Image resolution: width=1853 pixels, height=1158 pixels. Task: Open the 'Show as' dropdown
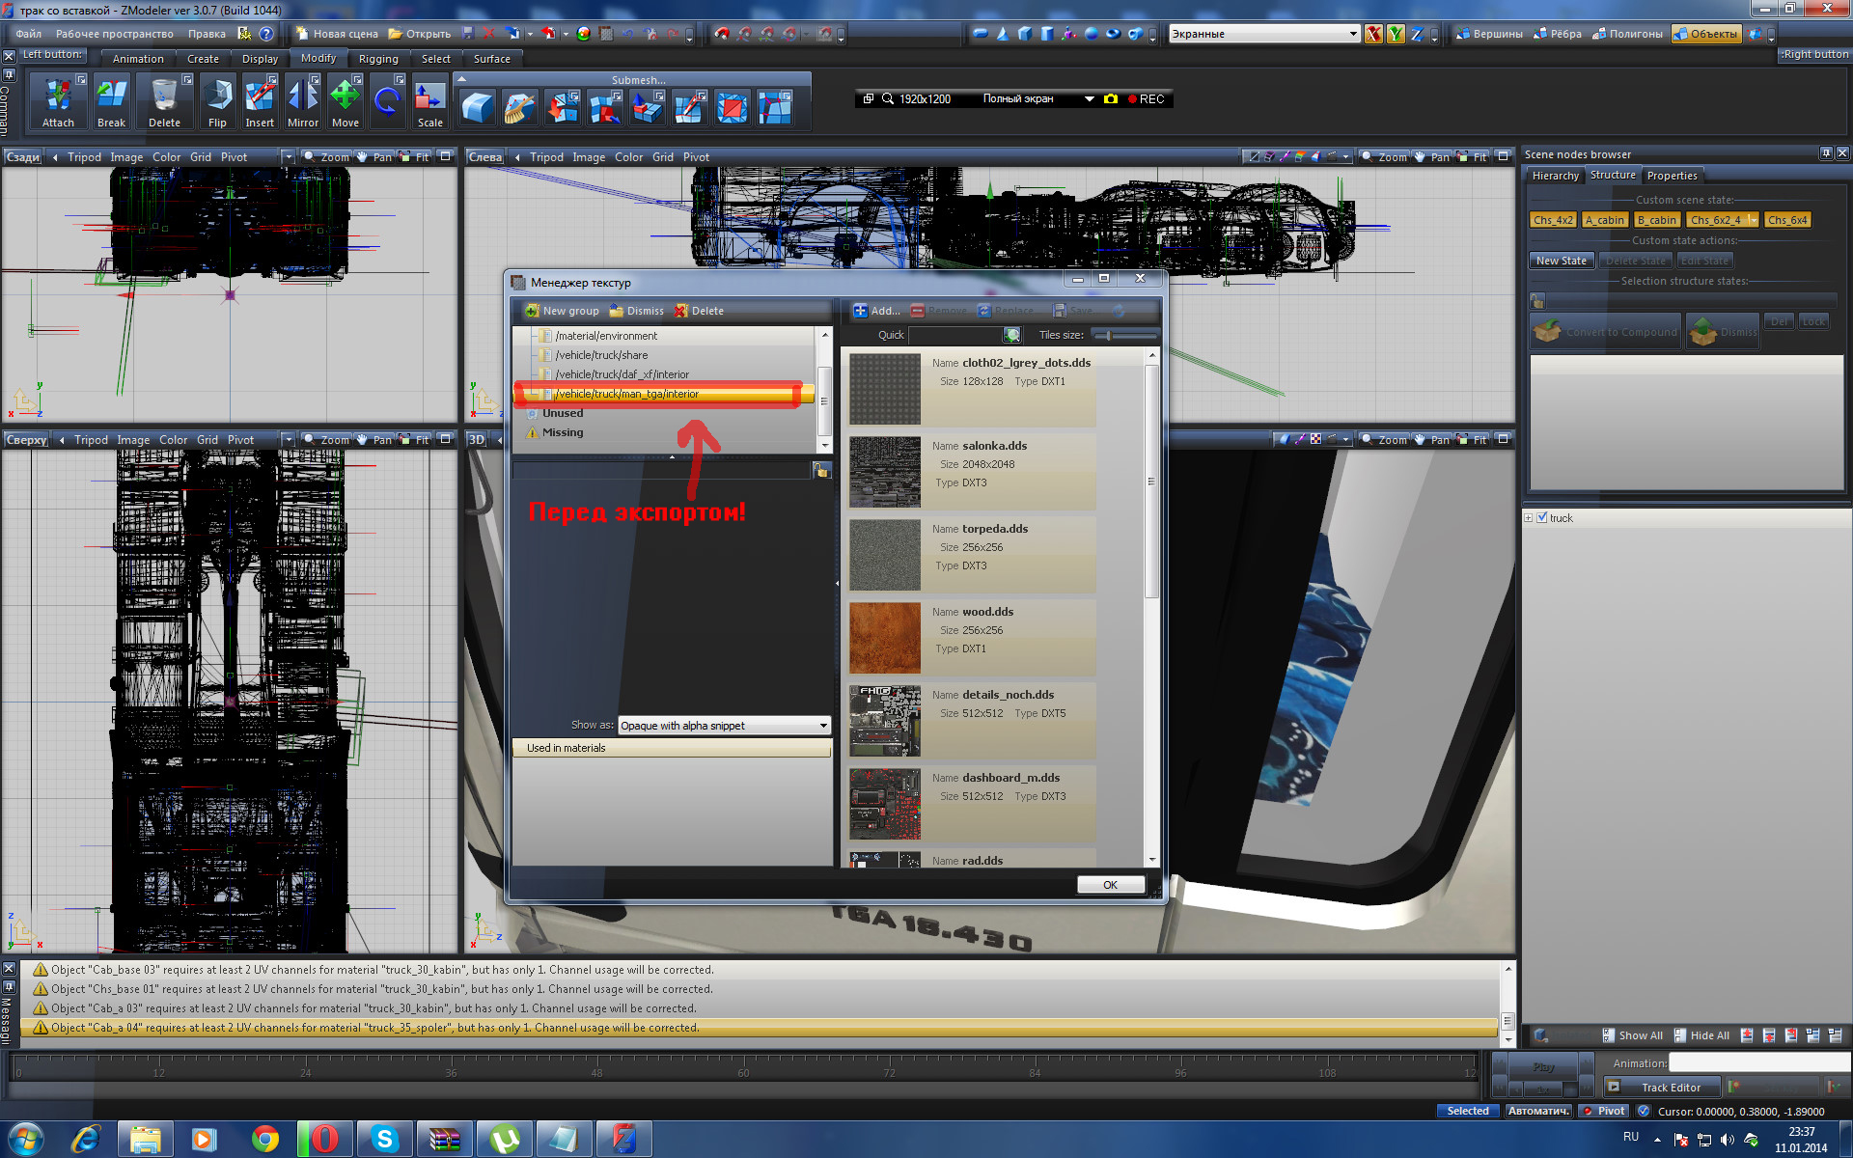[x=822, y=726]
